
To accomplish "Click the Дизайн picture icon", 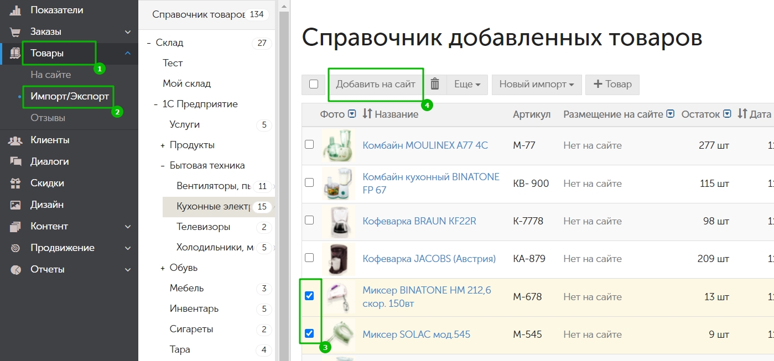I will click(x=15, y=205).
